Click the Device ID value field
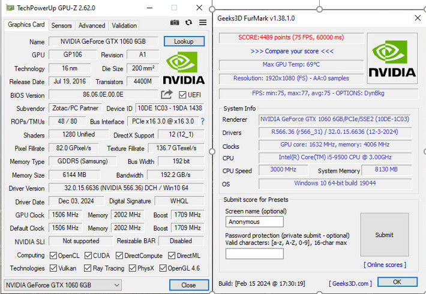 pos(170,108)
